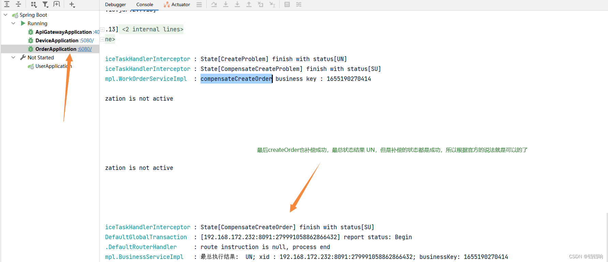Click the '.DefaultRouterHandler' logger name
Viewport: 608px width, 262px height.
point(141,247)
